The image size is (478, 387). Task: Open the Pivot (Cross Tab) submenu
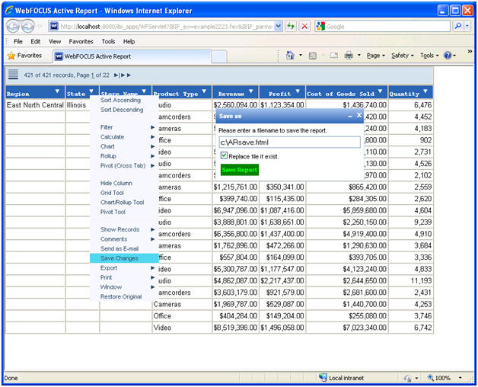[x=125, y=166]
